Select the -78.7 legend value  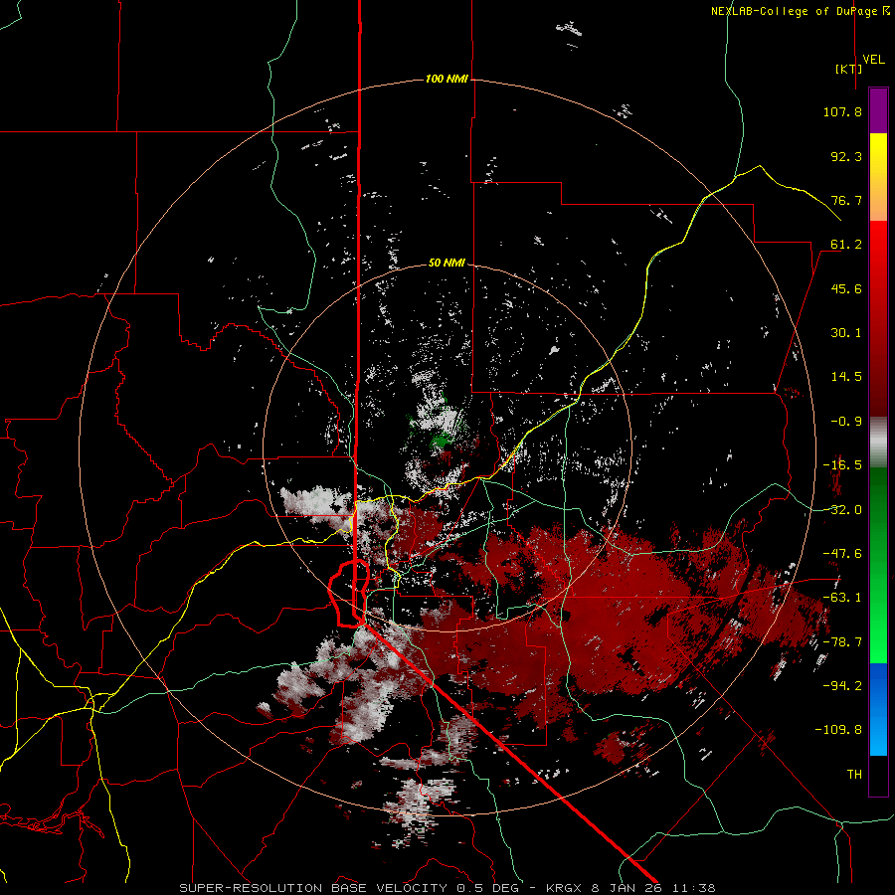[x=842, y=642]
